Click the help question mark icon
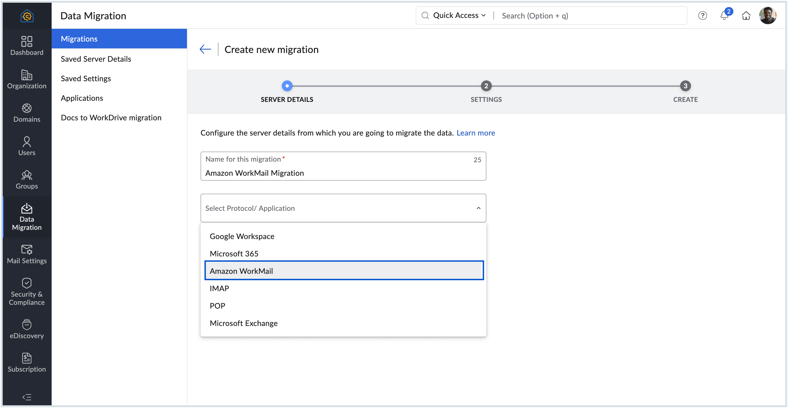The height and width of the screenshot is (408, 788). 702,15
